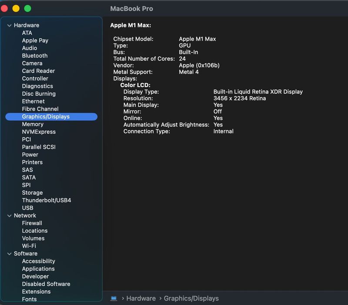Select Locations under Network
This screenshot has width=348, height=305.
[x=35, y=231]
